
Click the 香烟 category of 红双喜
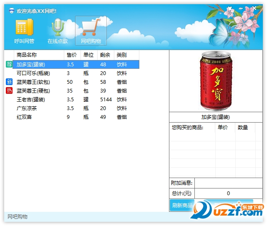click(121, 117)
